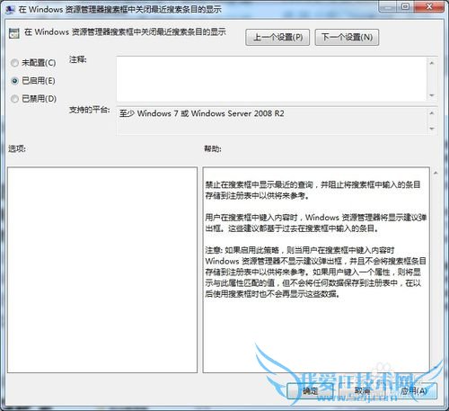The image size is (449, 411).
Task: Click the comment box scroll down arrow
Action: pyautogui.click(x=432, y=95)
